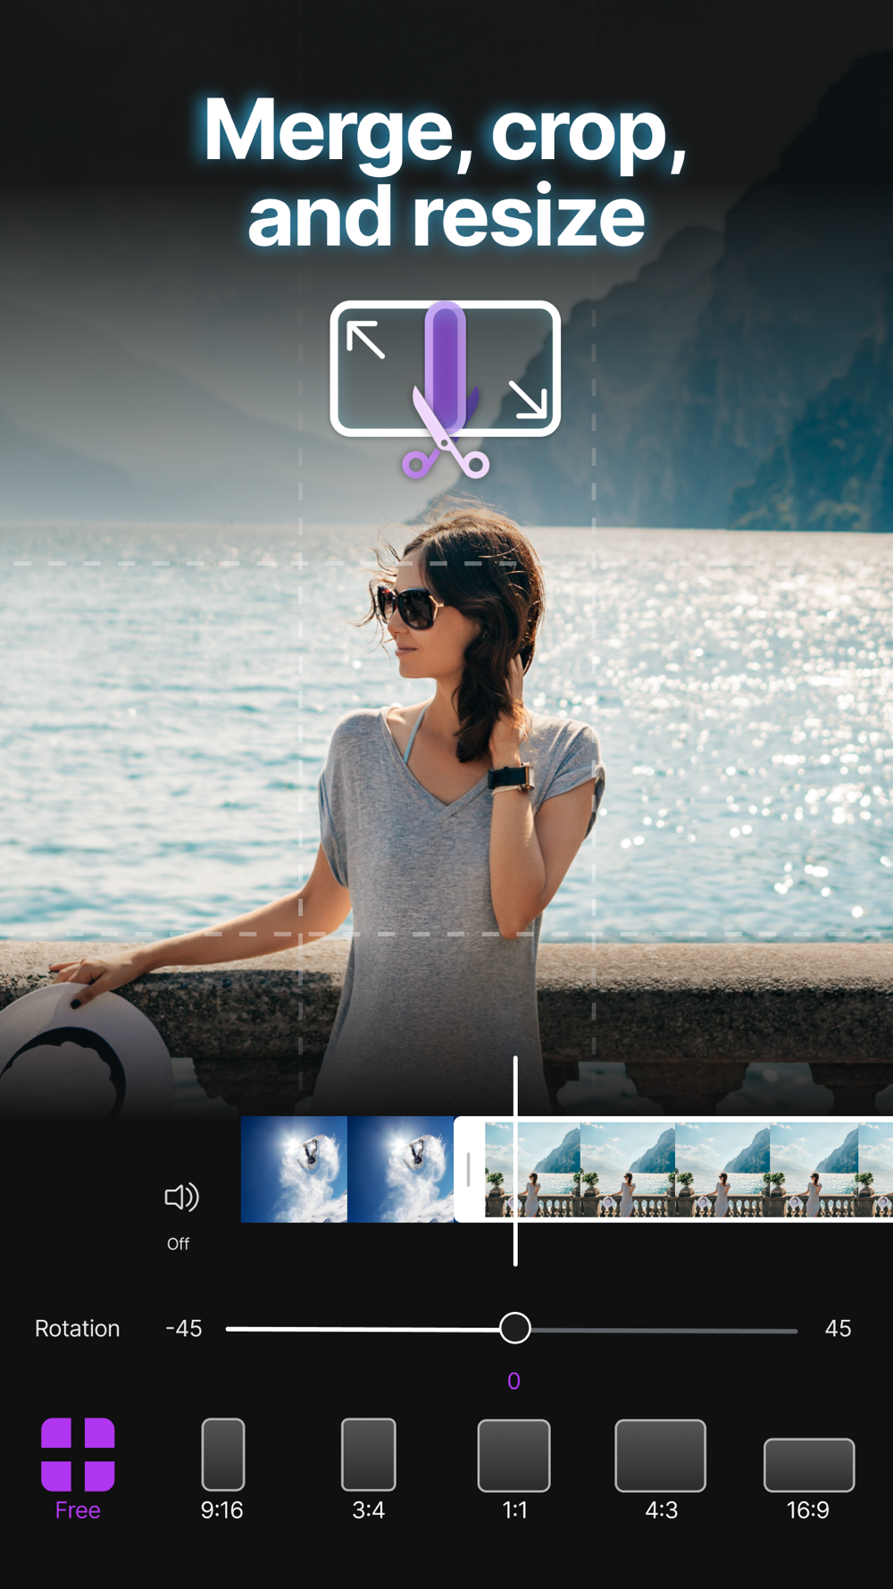Screen dimensions: 893x1589
Task: Click the Rotation label
Action: pyautogui.click(x=78, y=1328)
